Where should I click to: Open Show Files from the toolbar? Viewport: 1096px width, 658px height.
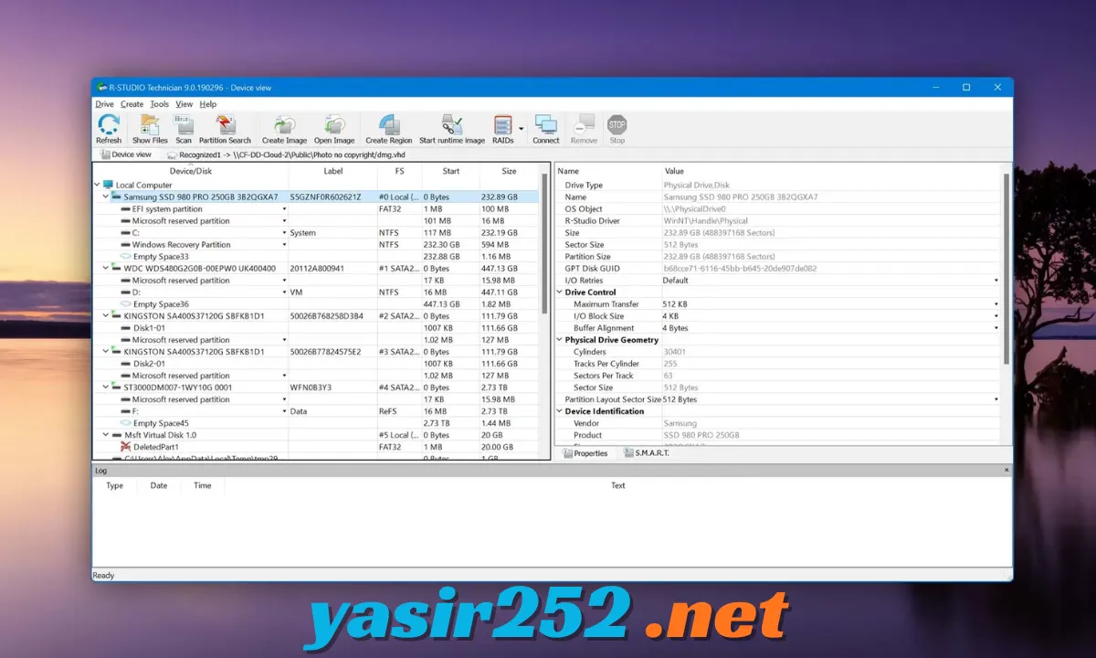point(150,124)
